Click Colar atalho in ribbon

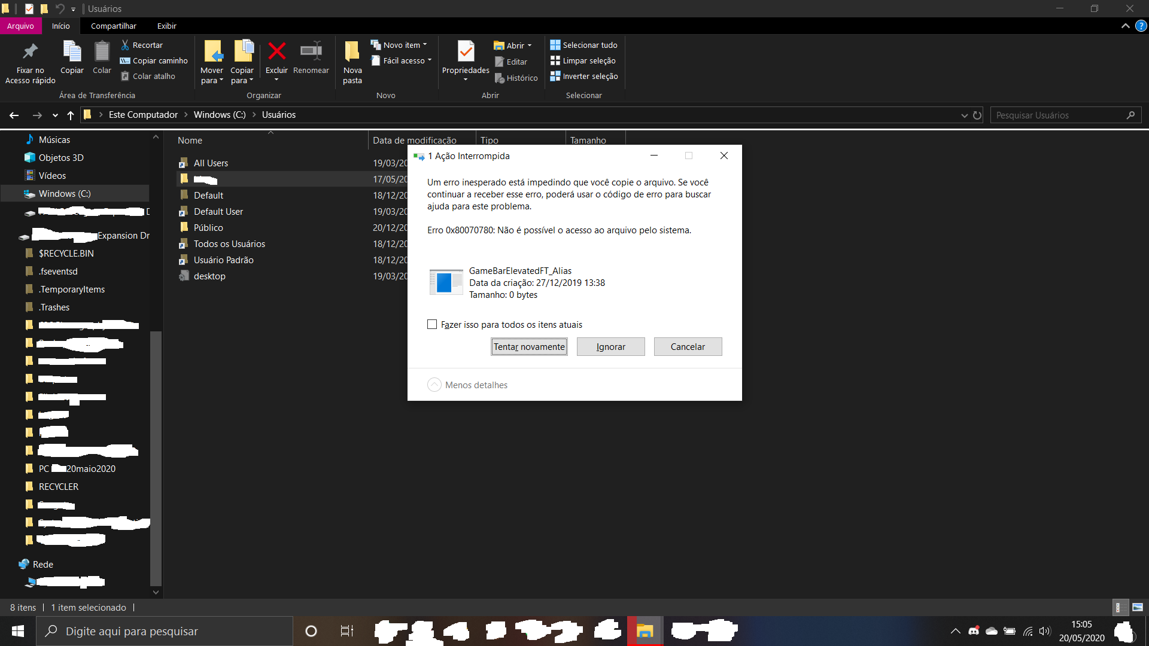pos(148,76)
